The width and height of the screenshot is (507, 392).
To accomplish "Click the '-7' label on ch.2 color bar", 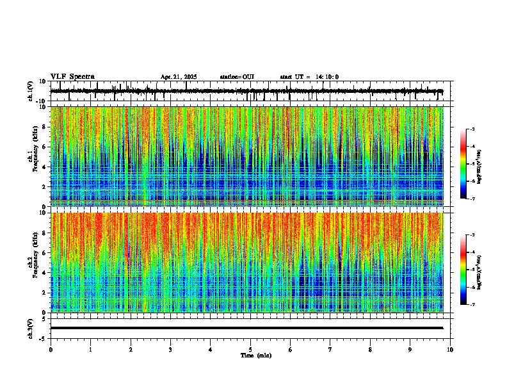I will click(x=472, y=304).
